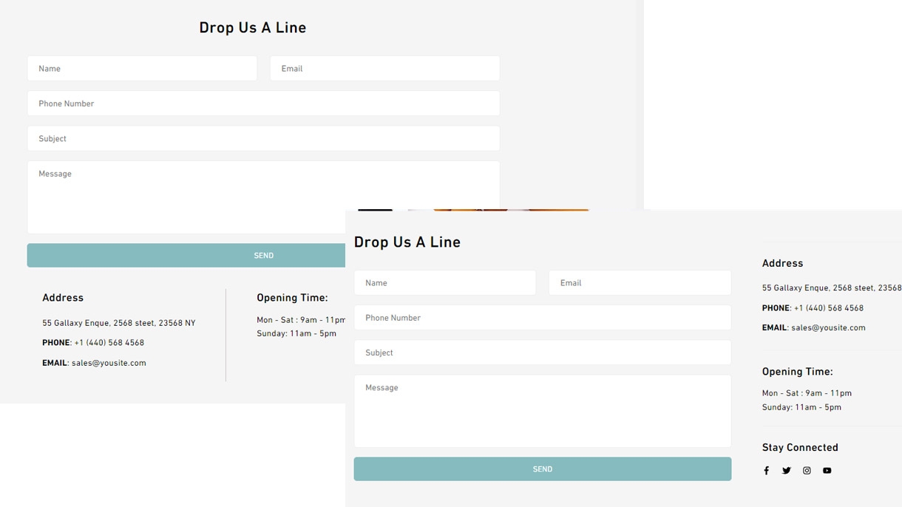The image size is (902, 507).
Task: Select the Phone Number field in the lower-right form
Action: (542, 318)
